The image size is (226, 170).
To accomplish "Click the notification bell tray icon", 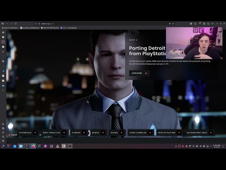I will click(176, 146).
